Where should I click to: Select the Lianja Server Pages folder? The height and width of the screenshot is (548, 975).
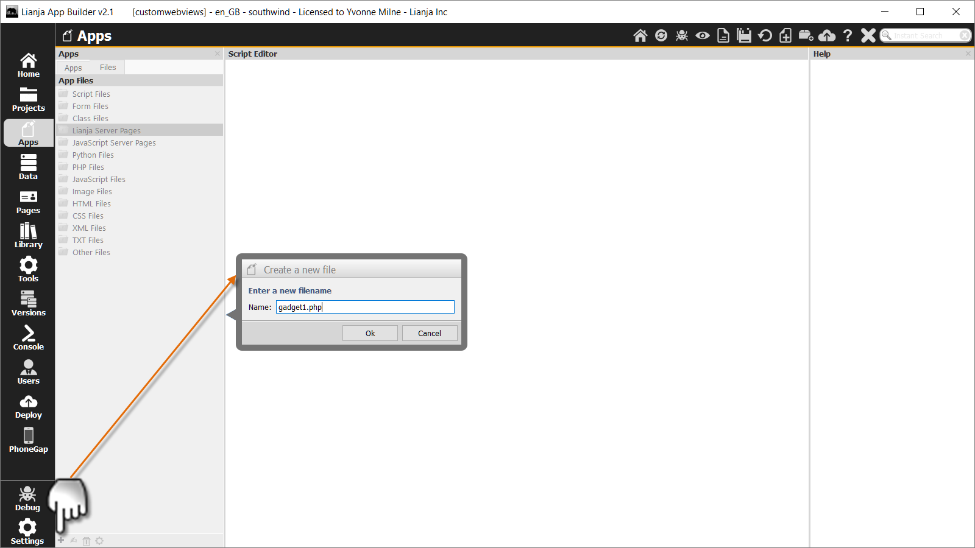[106, 131]
